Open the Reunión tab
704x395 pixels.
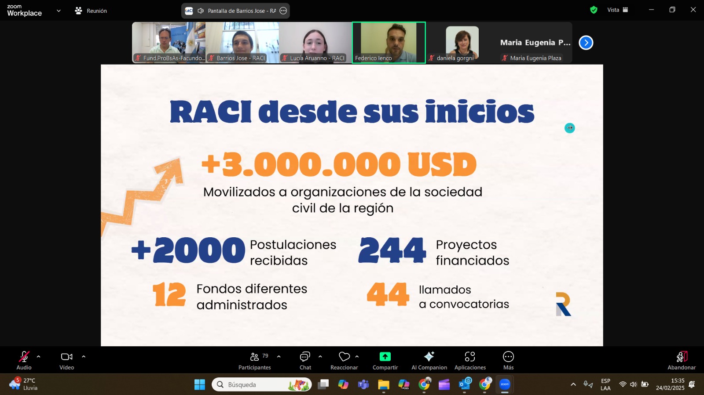tap(91, 11)
